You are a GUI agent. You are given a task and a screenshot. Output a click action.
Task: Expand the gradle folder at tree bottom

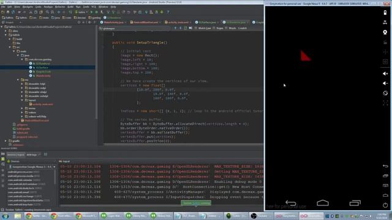(6, 141)
